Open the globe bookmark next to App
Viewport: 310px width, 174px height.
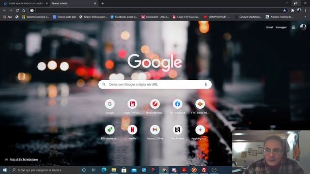pos(17,17)
